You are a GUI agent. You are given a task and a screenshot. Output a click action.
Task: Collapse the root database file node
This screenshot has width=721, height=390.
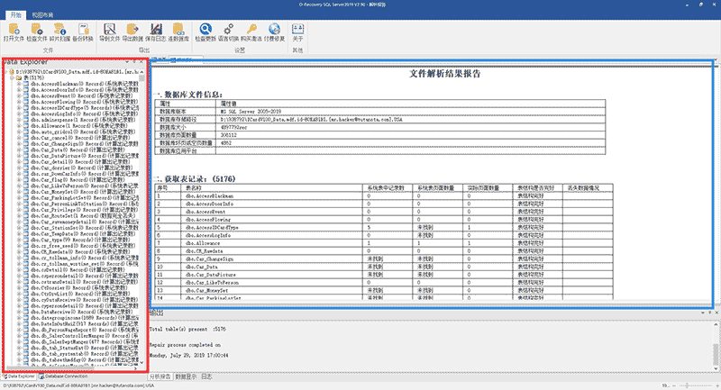pos(6,72)
